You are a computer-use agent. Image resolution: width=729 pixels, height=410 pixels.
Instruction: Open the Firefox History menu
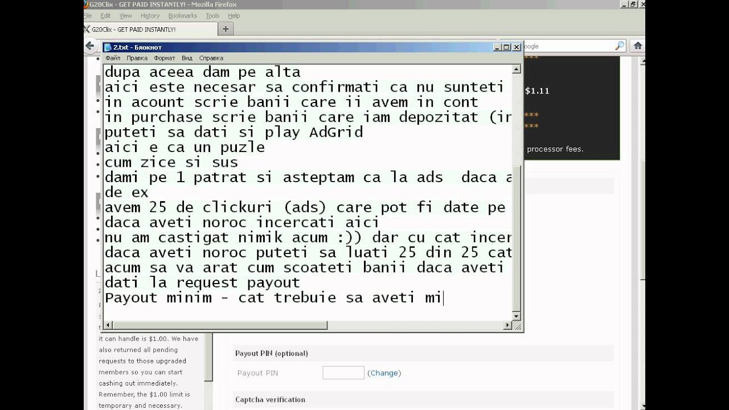click(150, 16)
